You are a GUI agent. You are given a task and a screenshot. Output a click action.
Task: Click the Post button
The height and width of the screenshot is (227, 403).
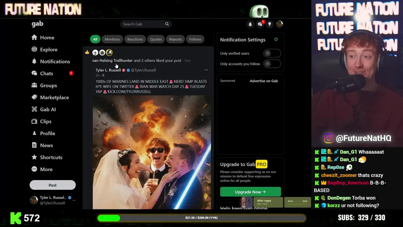(53, 185)
